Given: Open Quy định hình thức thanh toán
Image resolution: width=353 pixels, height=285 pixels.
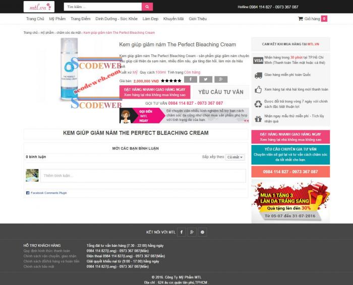Looking at the screenshot, I should click(x=47, y=251).
